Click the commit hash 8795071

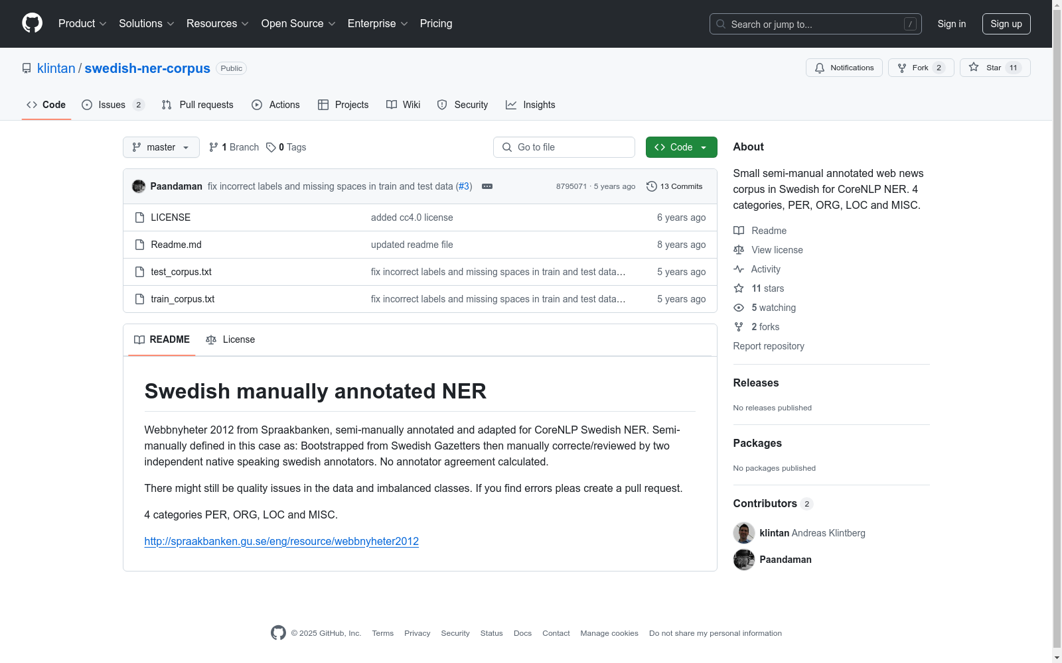571,186
